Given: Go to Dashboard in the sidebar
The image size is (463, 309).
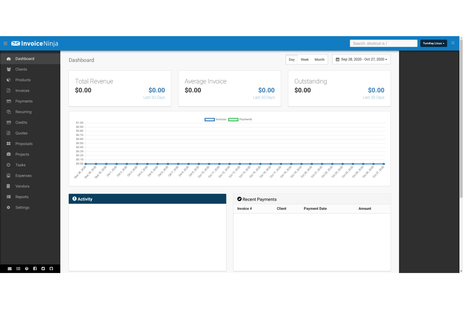Looking at the screenshot, I should click(30, 59).
